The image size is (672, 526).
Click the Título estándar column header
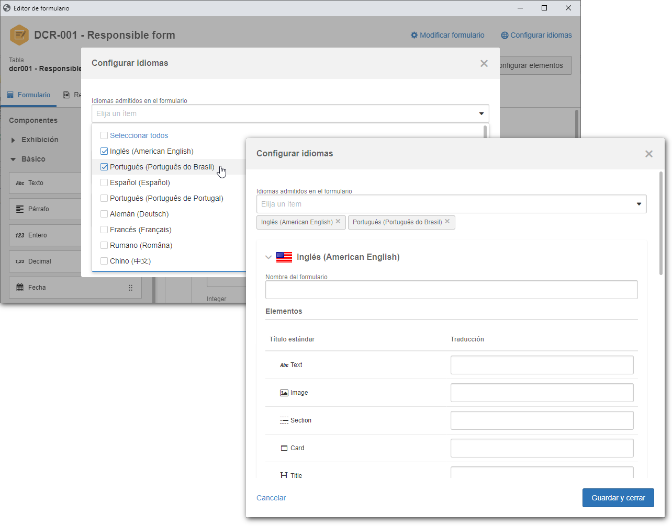pyautogui.click(x=292, y=339)
